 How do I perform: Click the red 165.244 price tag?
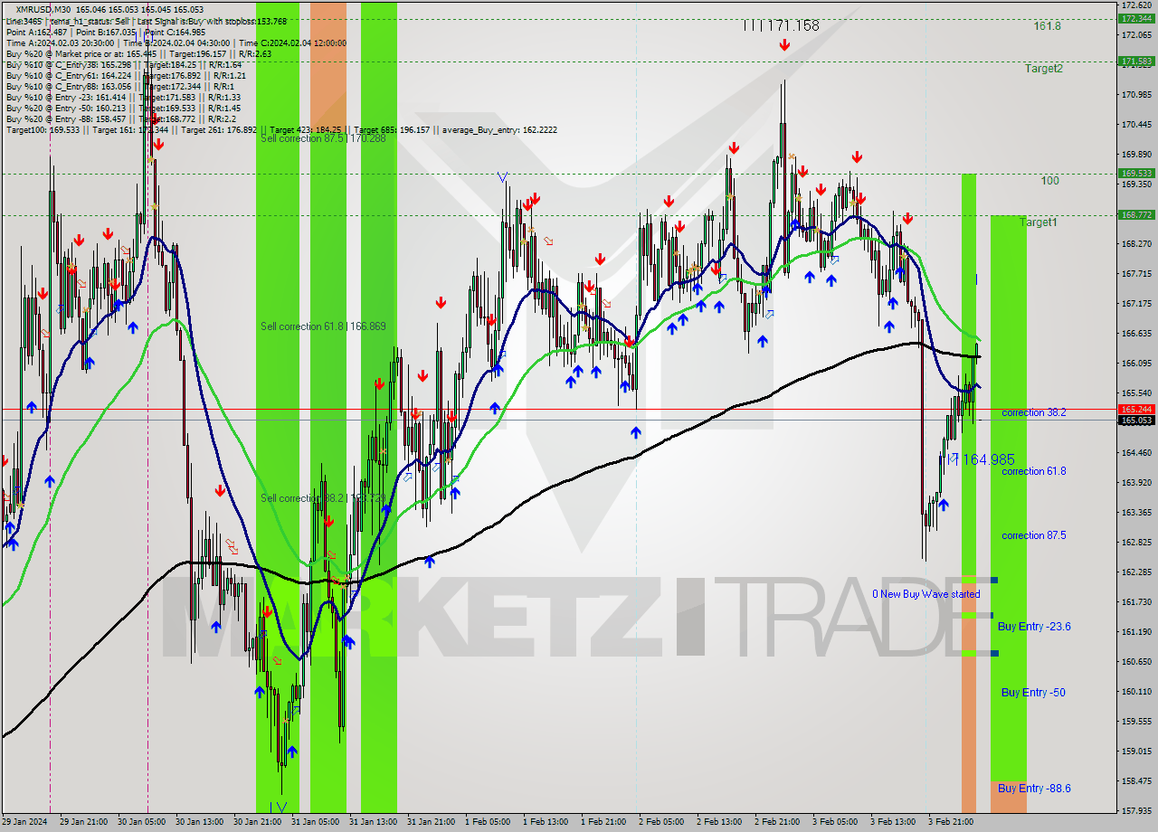click(1136, 409)
